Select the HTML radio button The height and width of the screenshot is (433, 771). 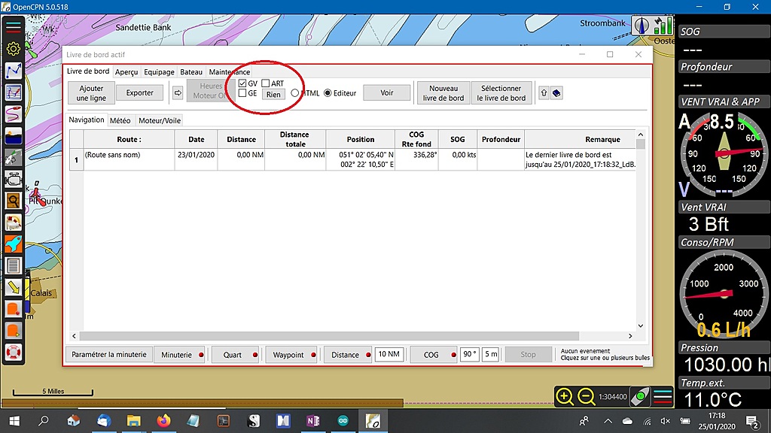[x=294, y=92]
